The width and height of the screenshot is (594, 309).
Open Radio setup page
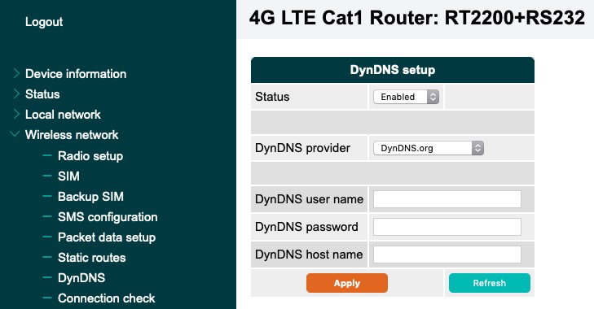pos(90,156)
